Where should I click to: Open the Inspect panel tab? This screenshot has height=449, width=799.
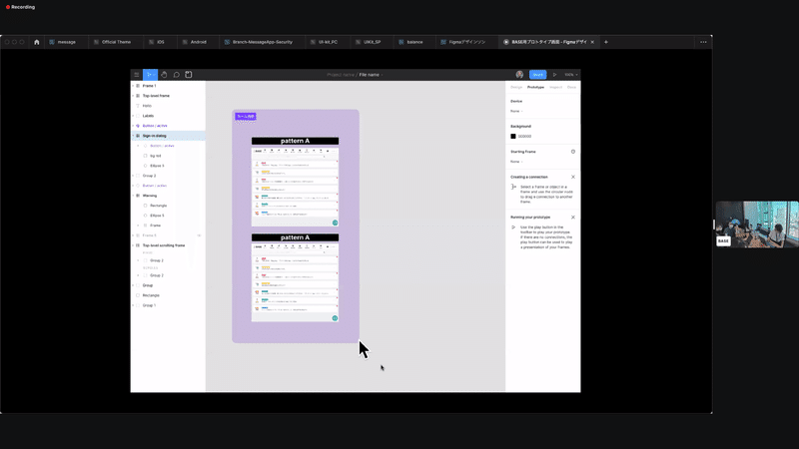tap(555, 88)
